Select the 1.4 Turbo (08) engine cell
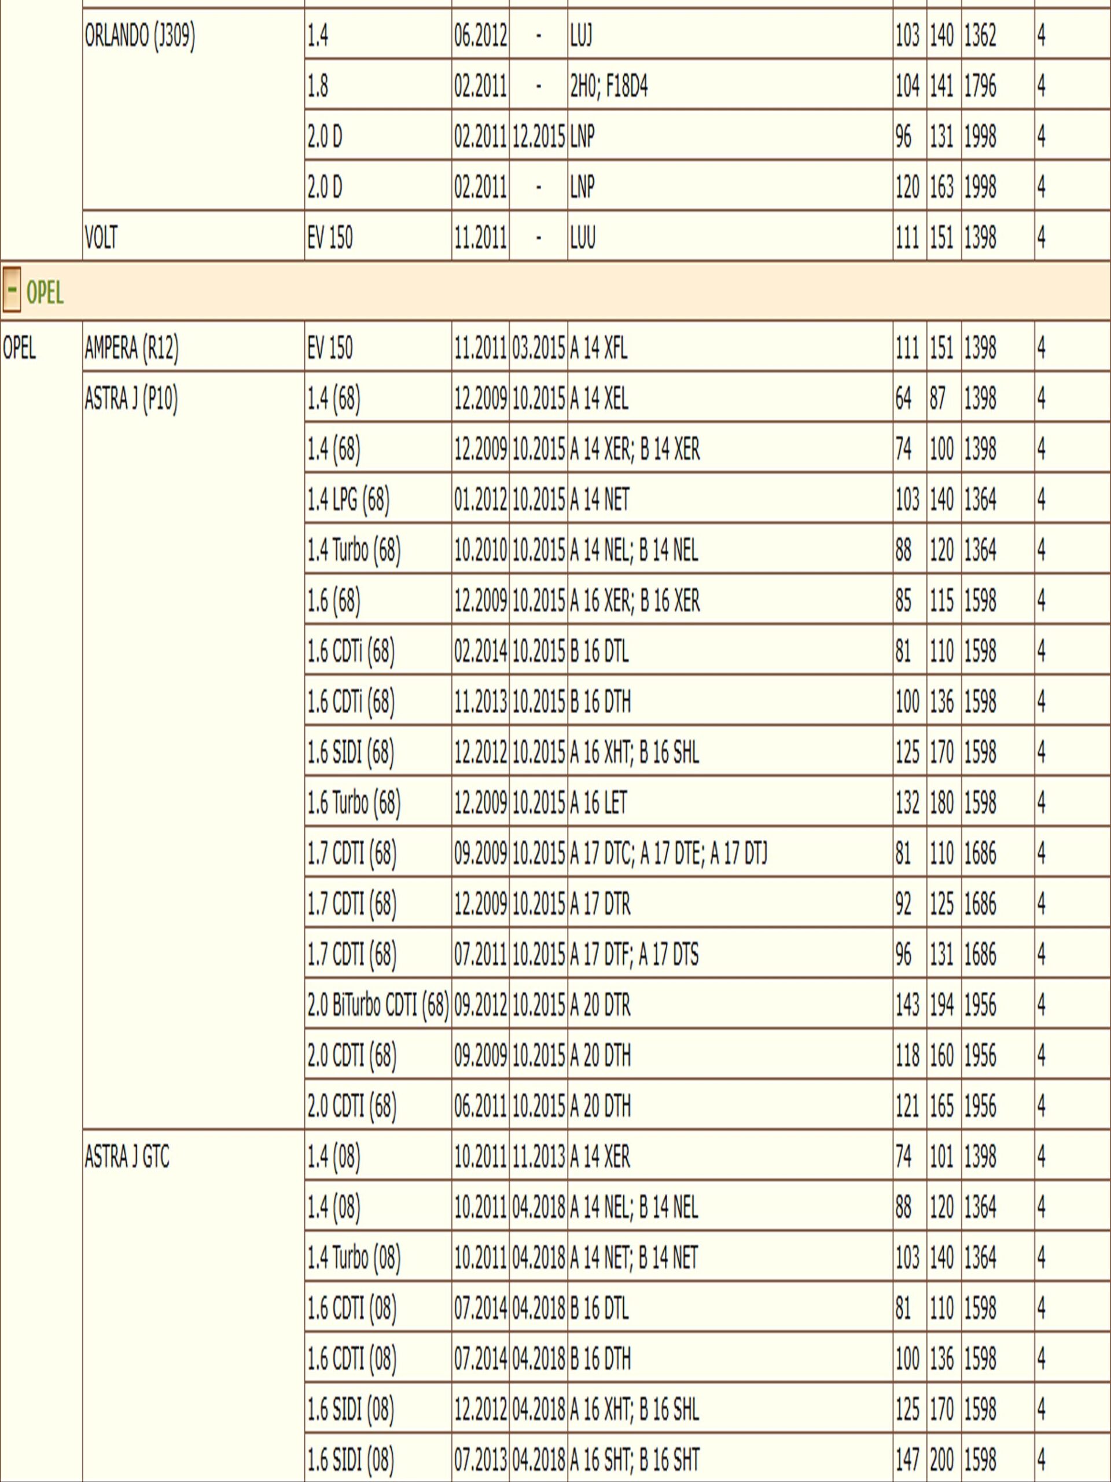This screenshot has width=1111, height=1482. click(x=354, y=1257)
